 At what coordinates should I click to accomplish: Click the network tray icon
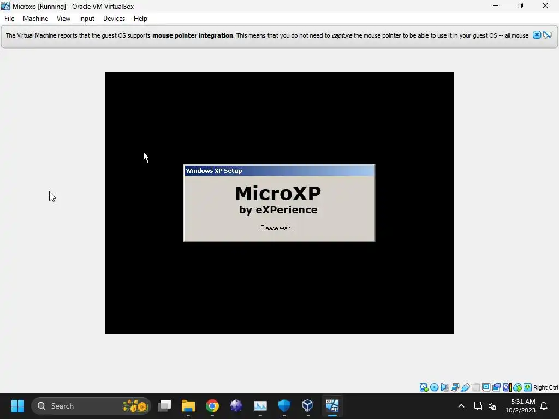[x=478, y=406]
